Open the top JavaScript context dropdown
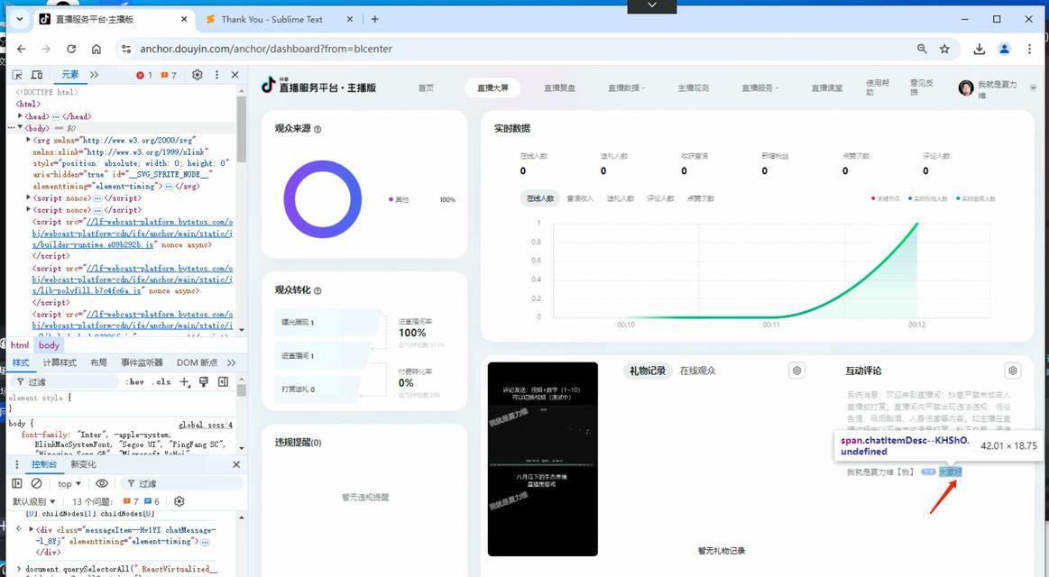 click(x=69, y=483)
